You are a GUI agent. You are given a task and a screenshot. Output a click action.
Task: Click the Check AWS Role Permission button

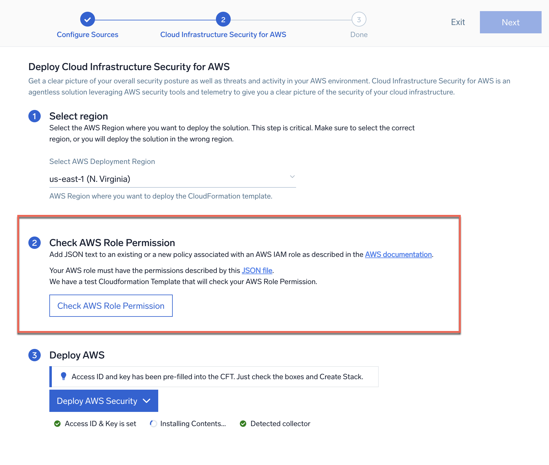111,306
